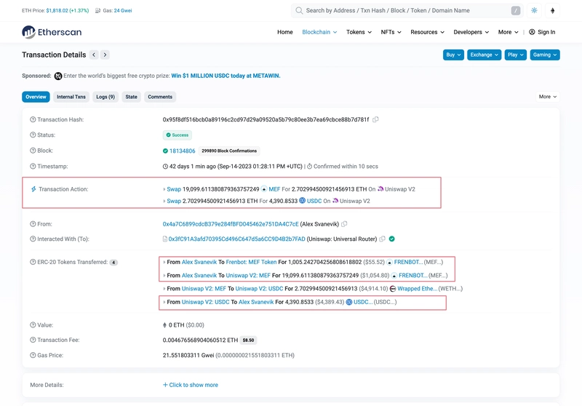Click the lightning Transaction Action icon
Viewport: 582px width, 406px height.
(x=33, y=189)
